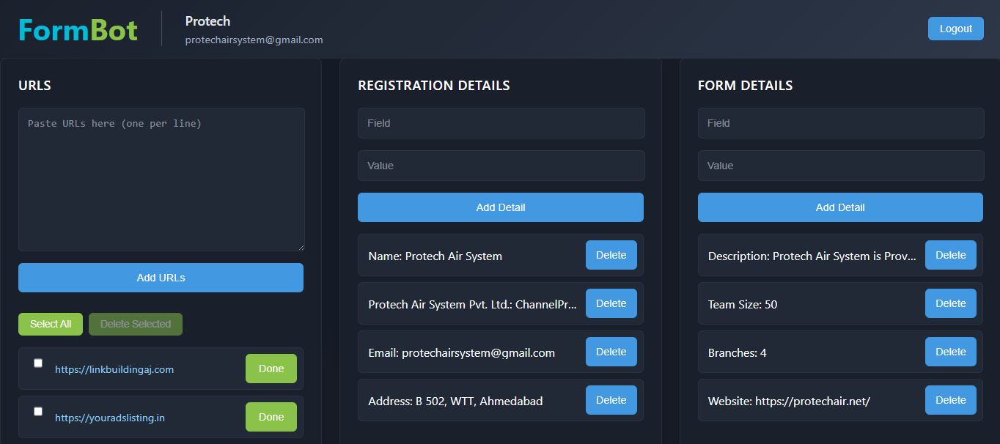Click the Logout button
Viewport: 1000px width, 444px height.
[x=955, y=29]
